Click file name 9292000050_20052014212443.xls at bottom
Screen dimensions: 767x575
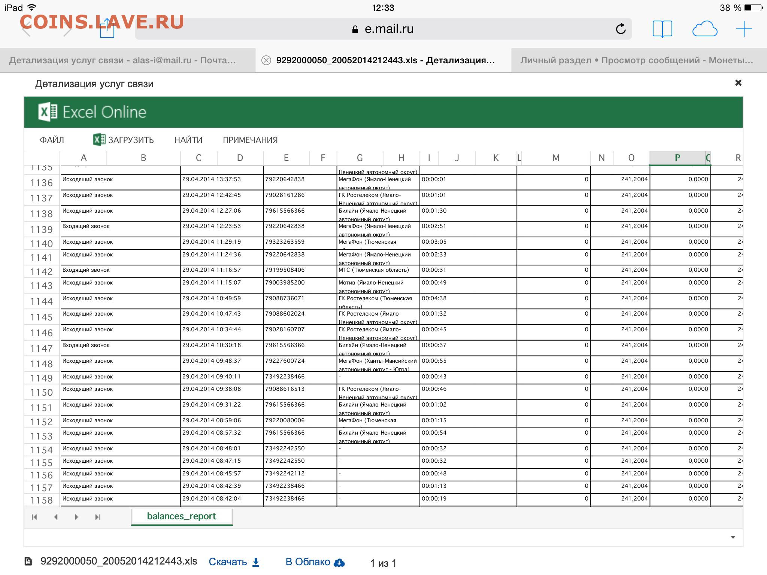click(119, 561)
